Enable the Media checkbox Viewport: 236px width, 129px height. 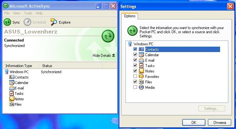[135, 87]
